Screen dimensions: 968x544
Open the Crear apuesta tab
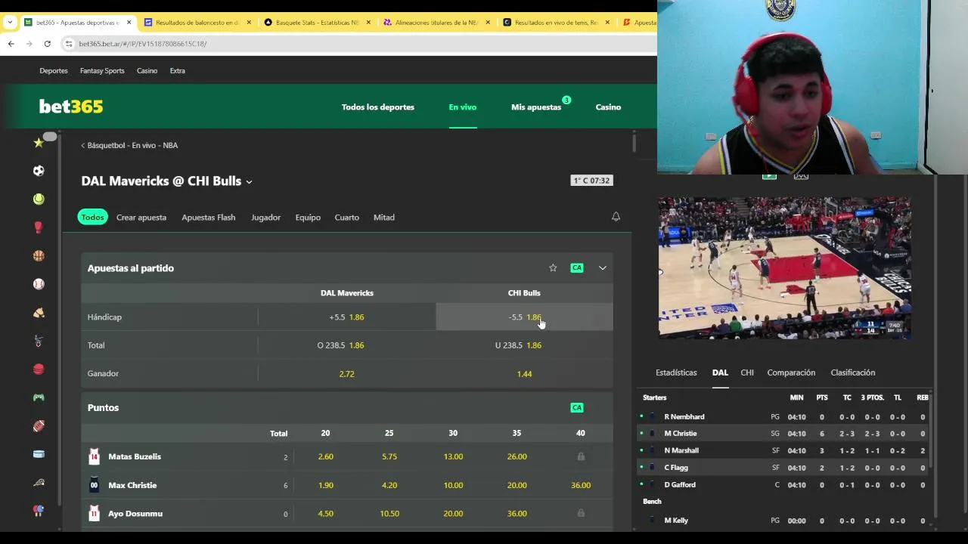pyautogui.click(x=141, y=218)
